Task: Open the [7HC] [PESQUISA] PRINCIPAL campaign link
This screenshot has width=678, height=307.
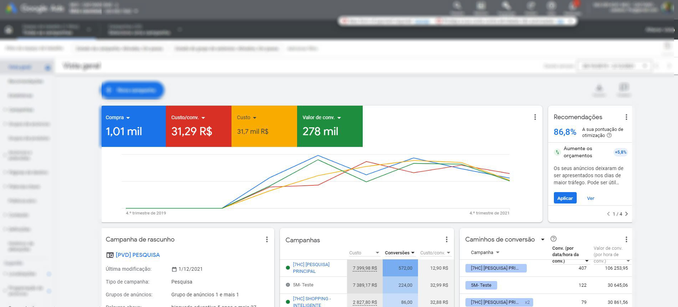Action: click(311, 268)
